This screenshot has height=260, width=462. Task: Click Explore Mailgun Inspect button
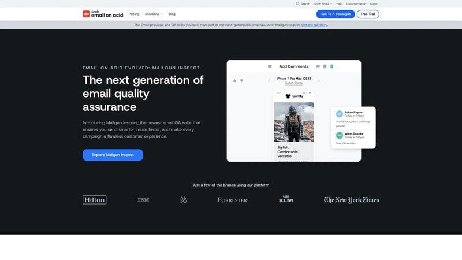113,155
